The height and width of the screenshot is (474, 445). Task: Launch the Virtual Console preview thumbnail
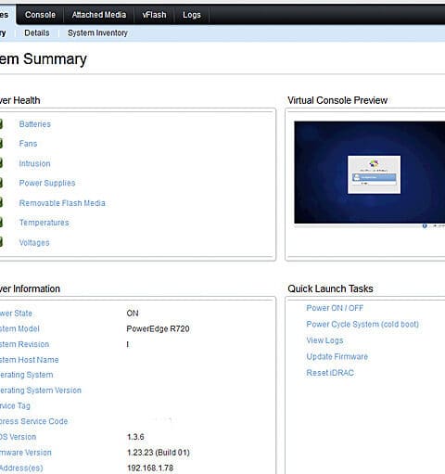pos(370,173)
